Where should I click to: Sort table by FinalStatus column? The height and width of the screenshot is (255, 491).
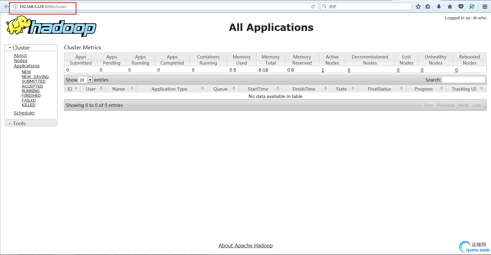coord(382,89)
